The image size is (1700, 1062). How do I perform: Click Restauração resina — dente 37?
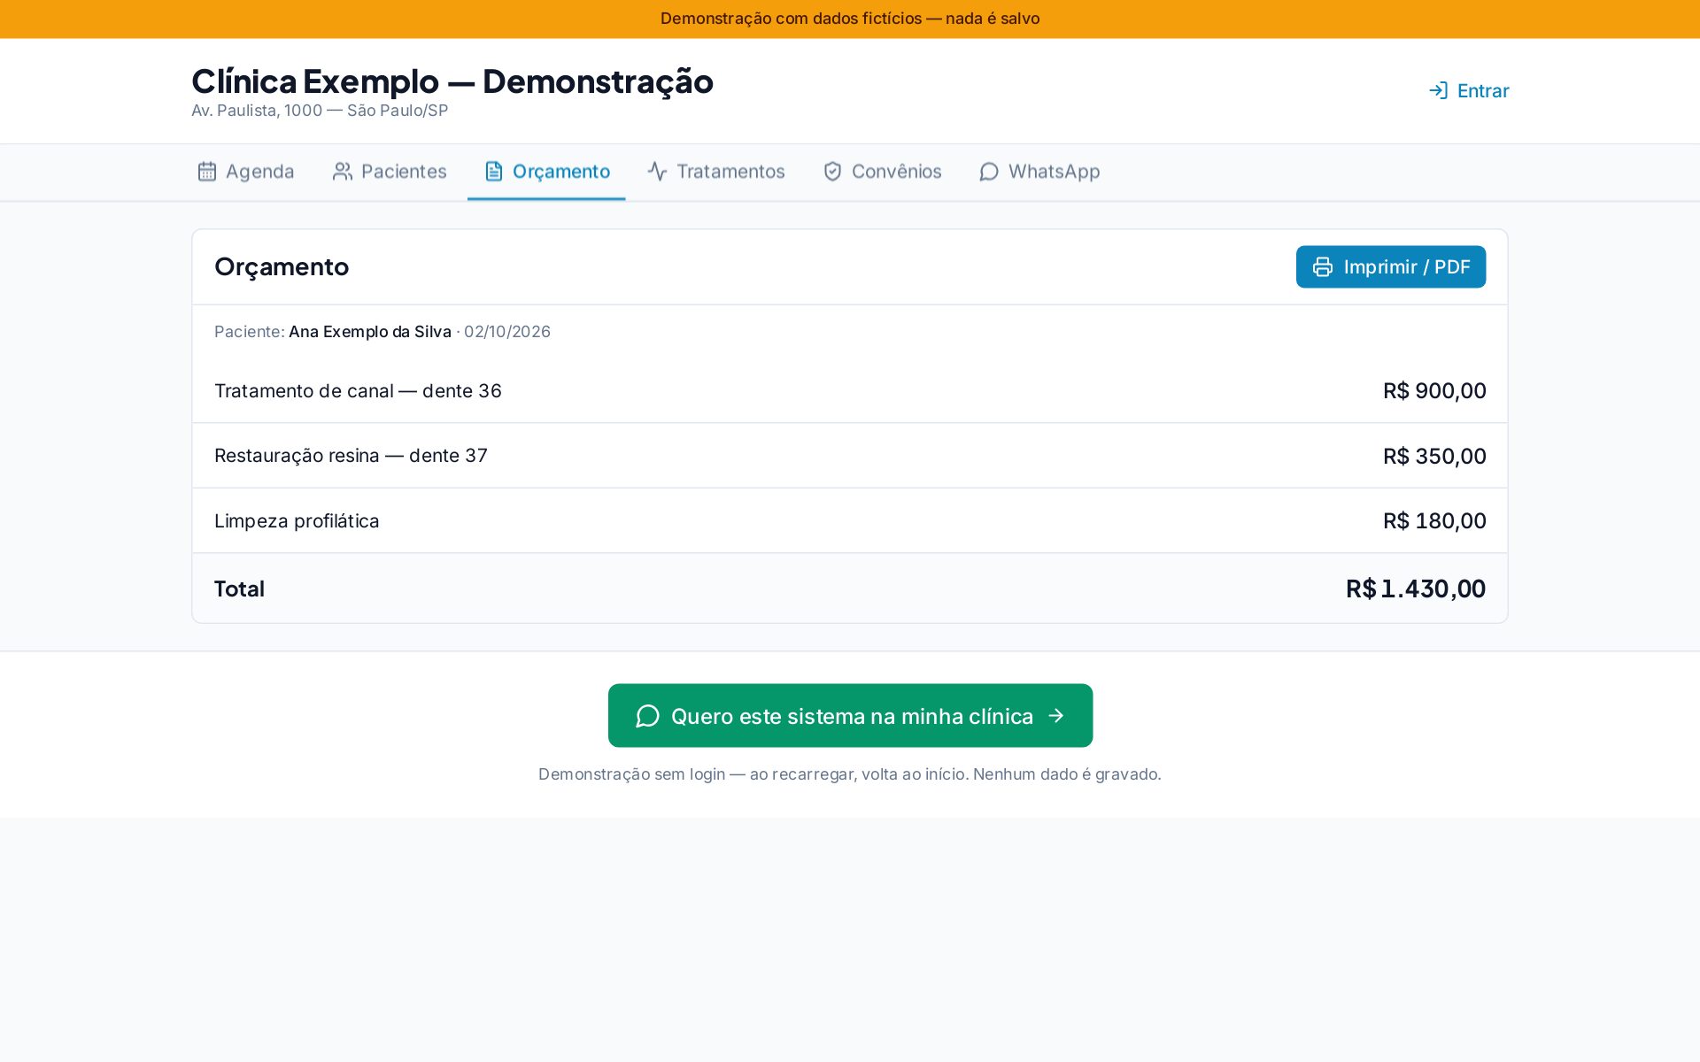[351, 456]
